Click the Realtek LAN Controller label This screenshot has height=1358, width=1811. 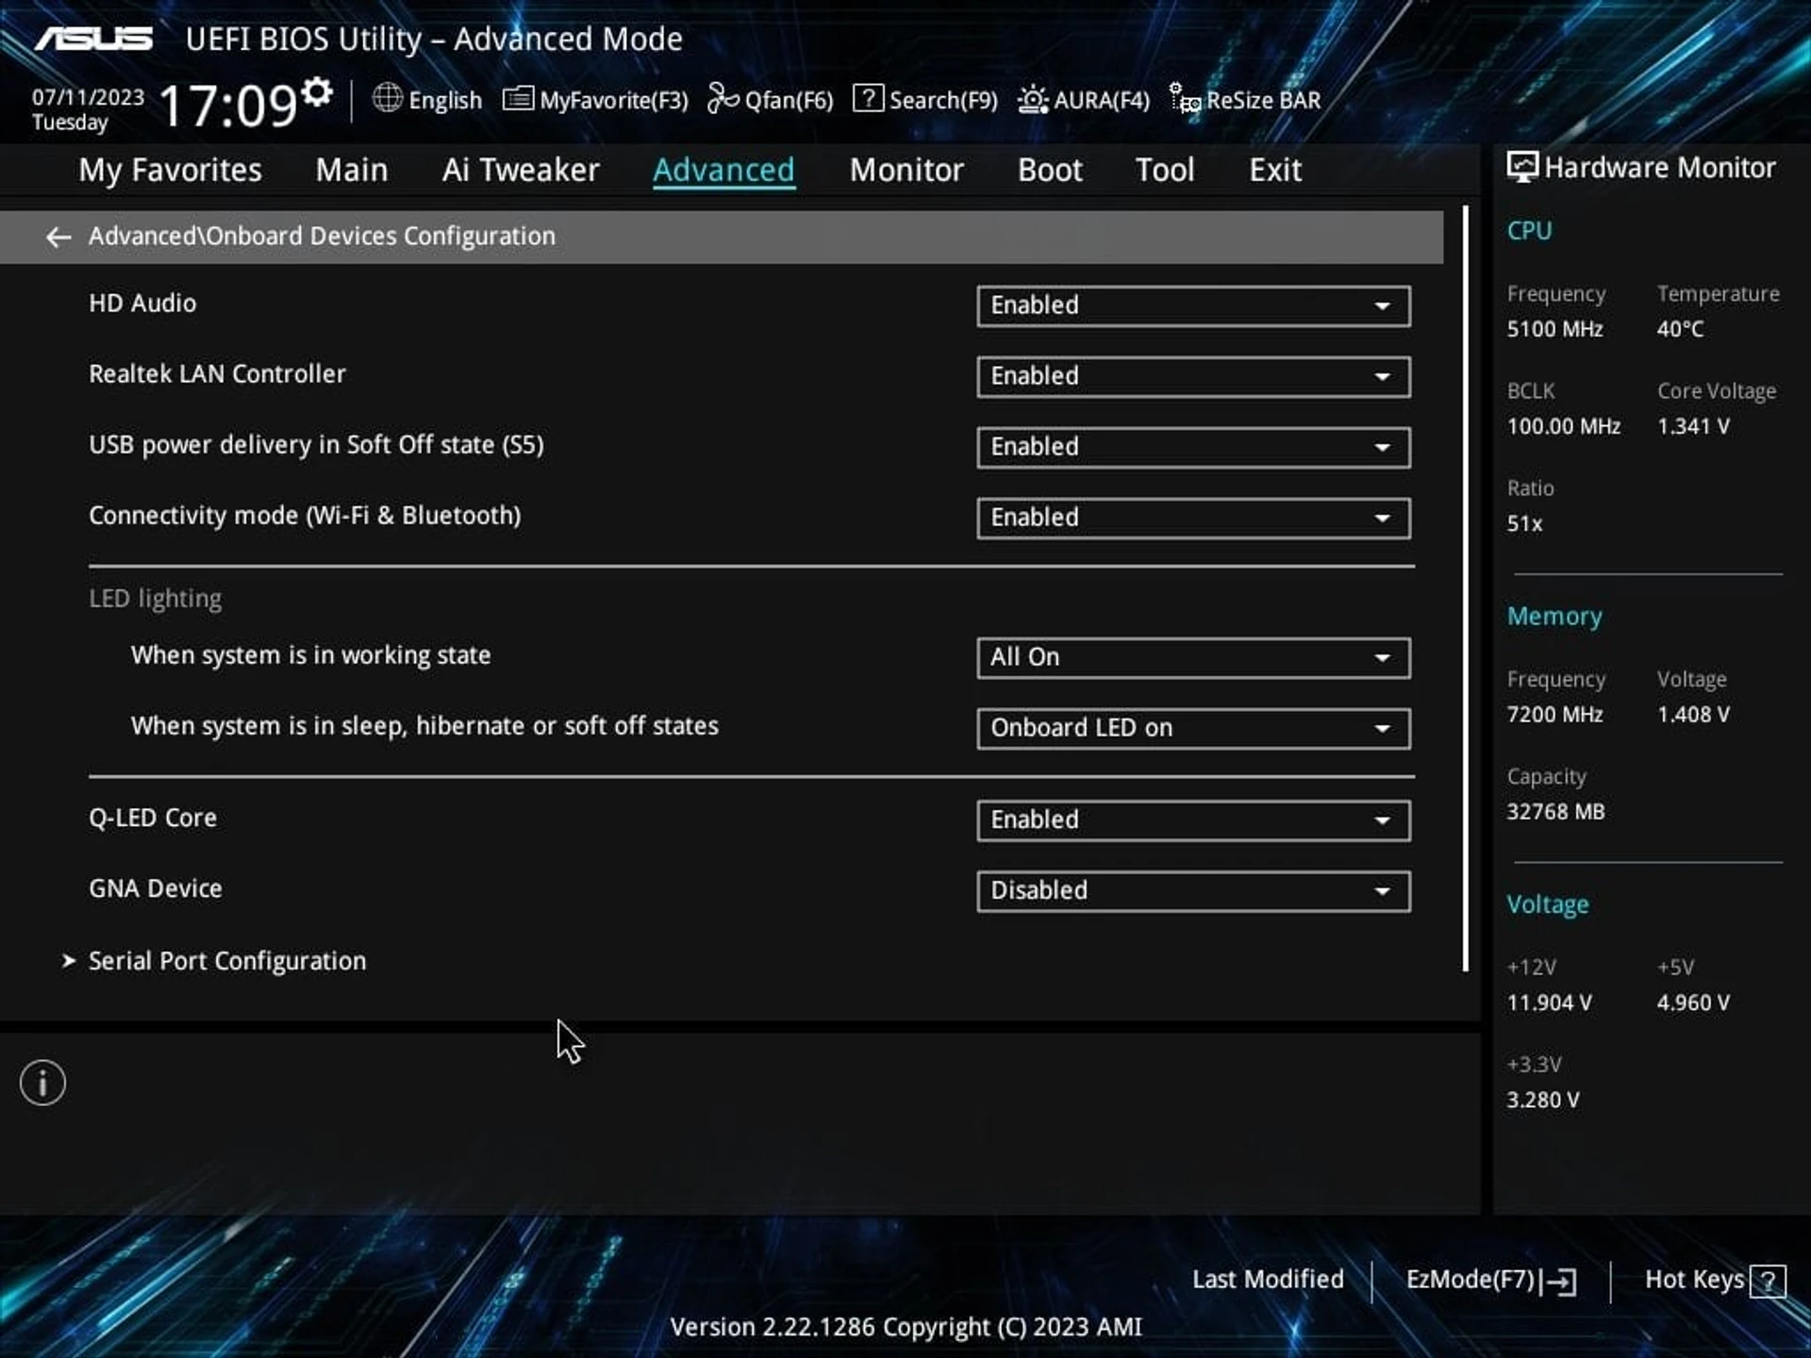[217, 374]
